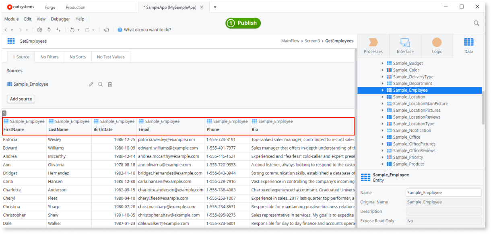Click the Add source button
Viewport: 491px width, 234px height.
tap(21, 99)
